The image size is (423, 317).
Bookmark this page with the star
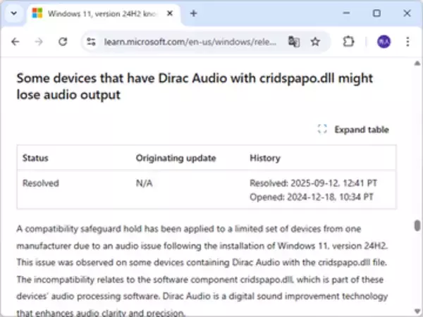pos(315,42)
